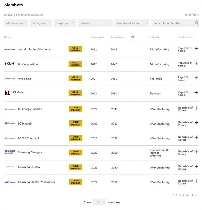Expand the LG Innotek row details
202x210 pixels.
196,123
